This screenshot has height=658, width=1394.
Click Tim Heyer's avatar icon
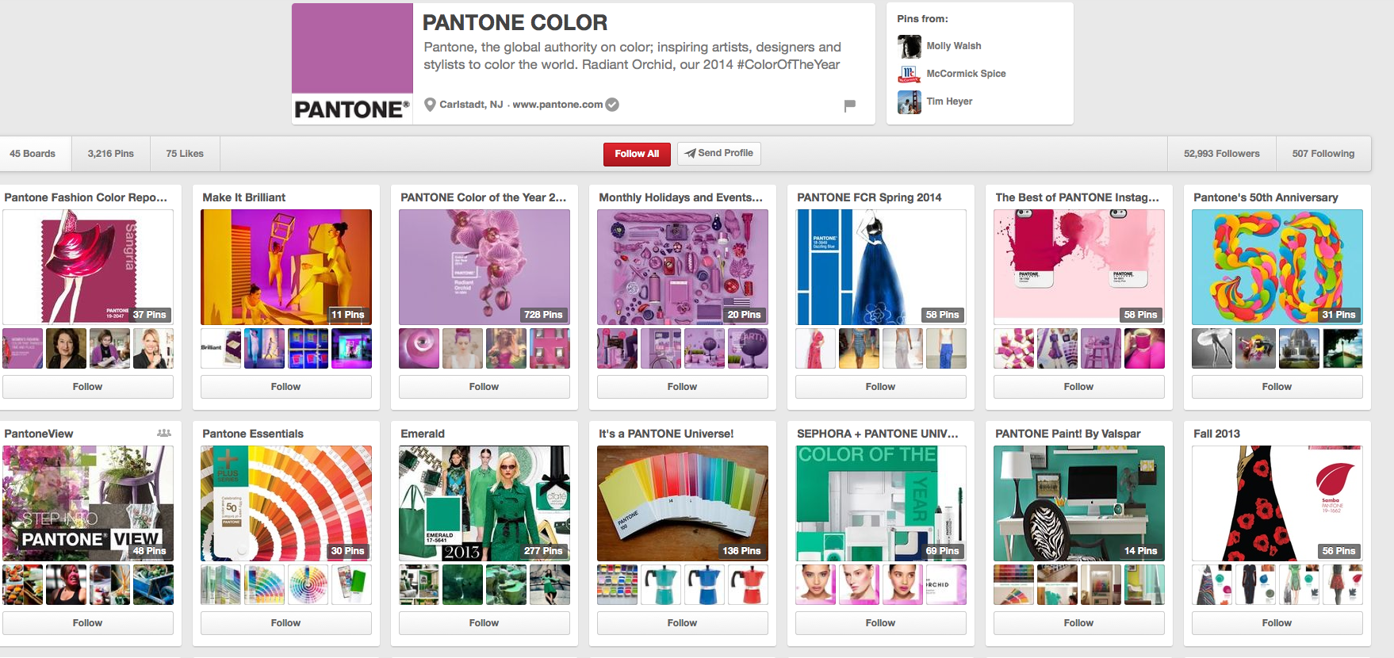(x=909, y=101)
